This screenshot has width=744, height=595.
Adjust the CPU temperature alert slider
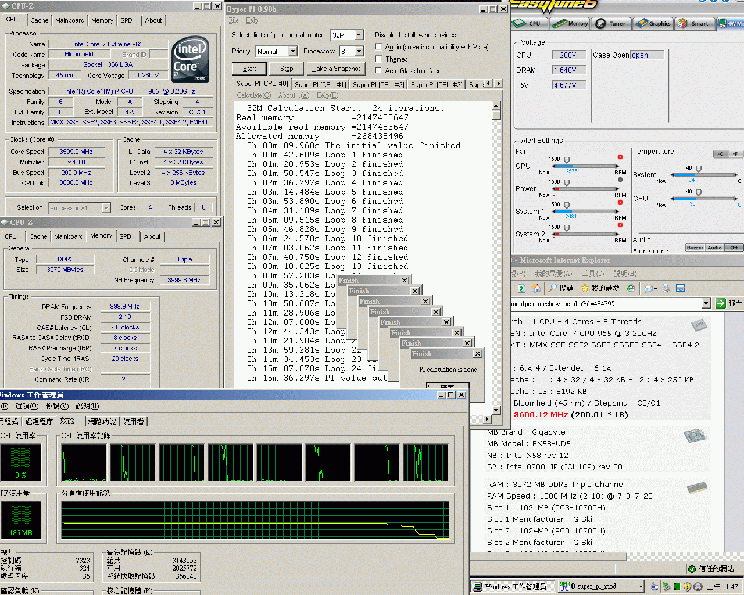click(x=699, y=193)
